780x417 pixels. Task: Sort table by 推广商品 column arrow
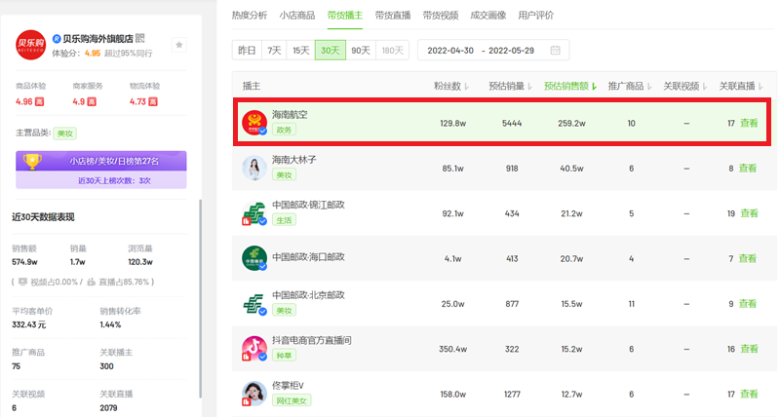(x=649, y=87)
